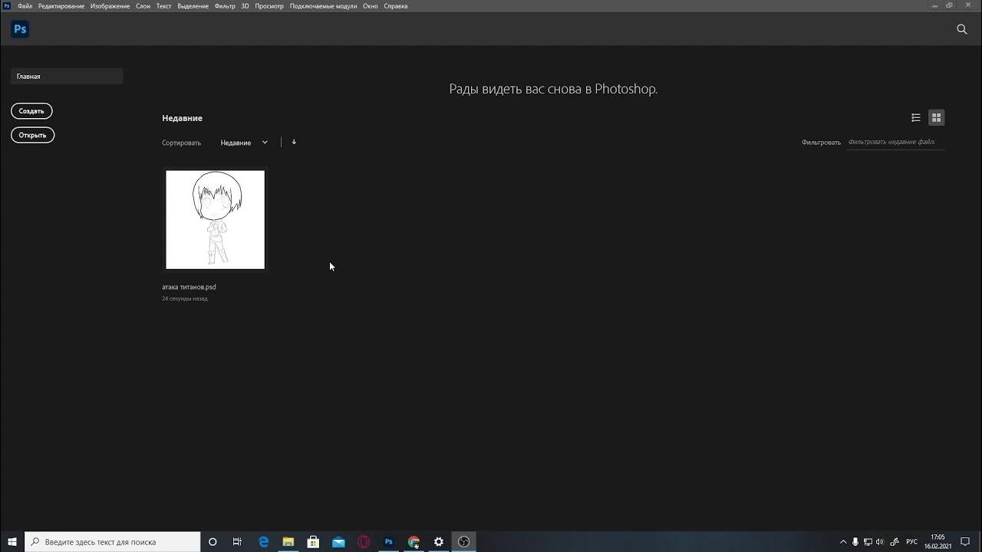Open the Окно menu
The height and width of the screenshot is (552, 982).
coord(371,5)
